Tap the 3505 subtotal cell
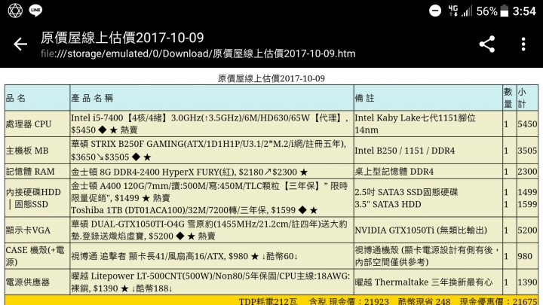 527,151
